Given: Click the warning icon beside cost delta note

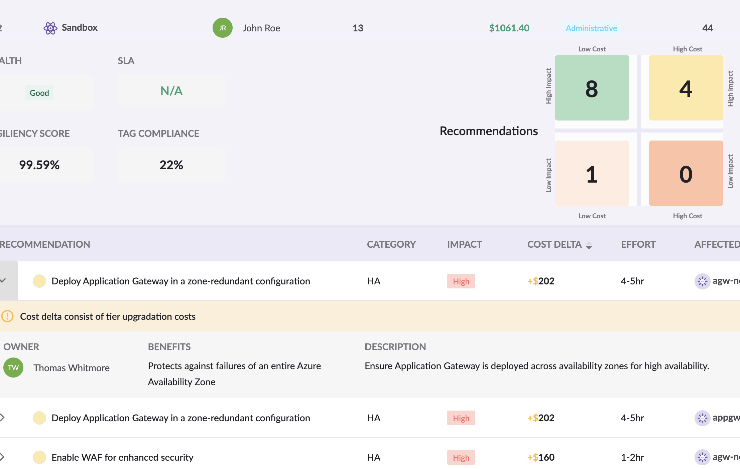Looking at the screenshot, I should click(x=7, y=316).
